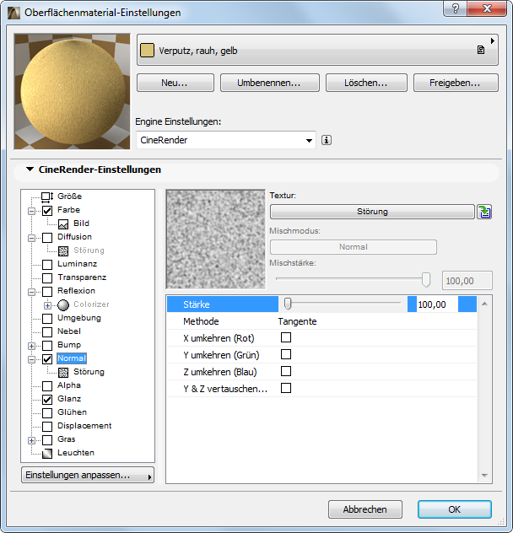
Task: Open the Engine Einstellungen CineRender dropdown
Action: (226, 140)
